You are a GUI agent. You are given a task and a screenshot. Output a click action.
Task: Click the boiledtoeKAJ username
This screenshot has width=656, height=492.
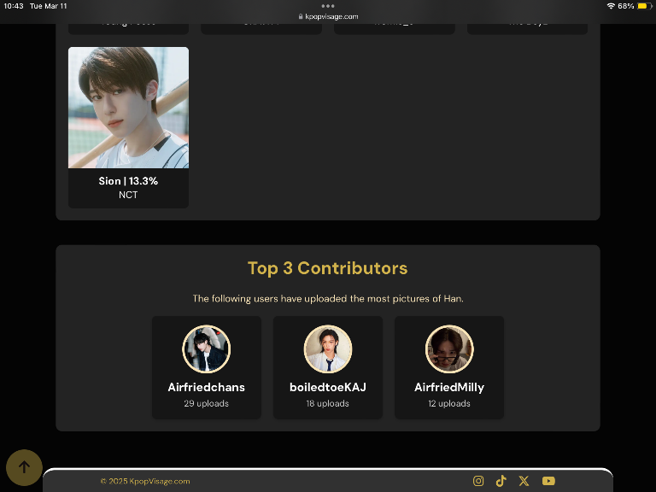click(x=328, y=388)
